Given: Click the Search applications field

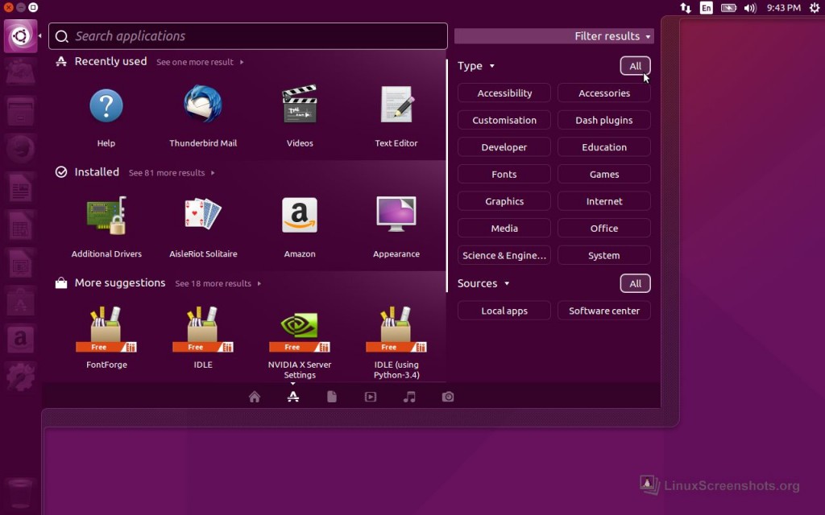Looking at the screenshot, I should pos(248,36).
